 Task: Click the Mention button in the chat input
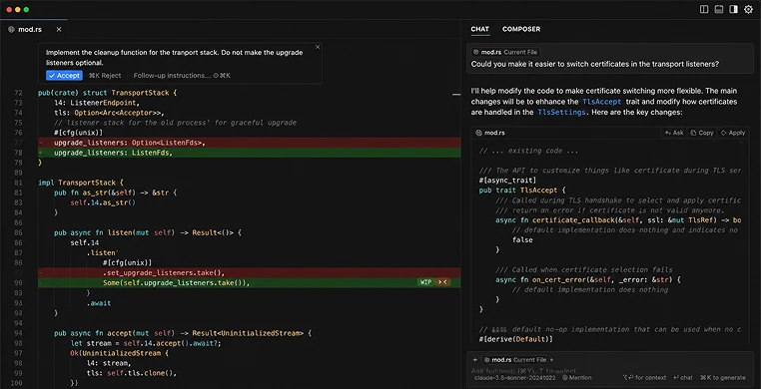coord(577,378)
